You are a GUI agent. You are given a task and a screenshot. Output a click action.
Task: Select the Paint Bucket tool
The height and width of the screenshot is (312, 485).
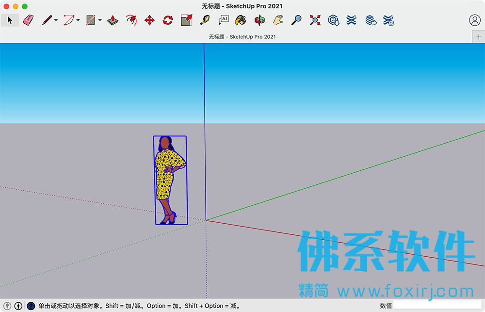(241, 20)
